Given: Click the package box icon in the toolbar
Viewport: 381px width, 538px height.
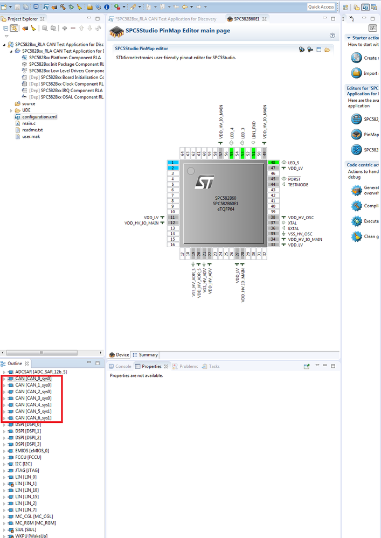Looking at the screenshot, I should [89, 7].
